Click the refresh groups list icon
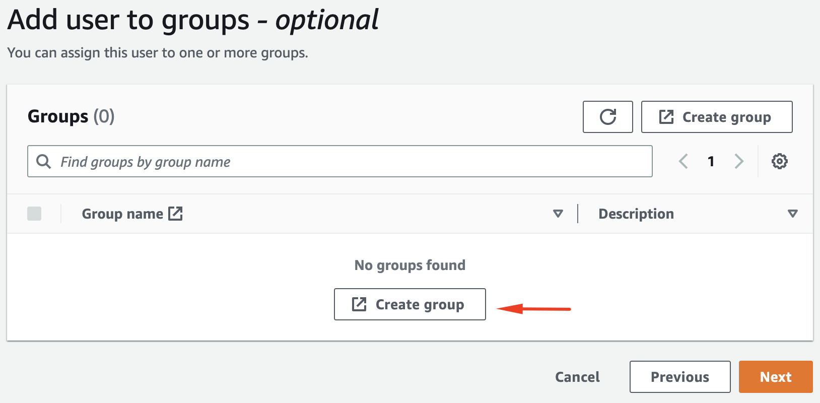This screenshot has width=820, height=403. click(607, 117)
